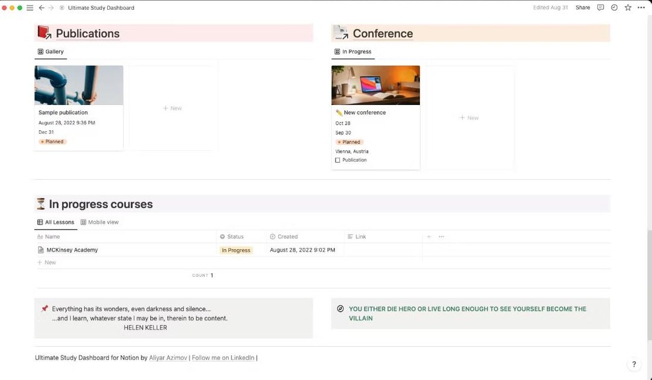Viewport: 652px width, 380px height.
Task: Add new card in Publications gallery
Action: 172,108
